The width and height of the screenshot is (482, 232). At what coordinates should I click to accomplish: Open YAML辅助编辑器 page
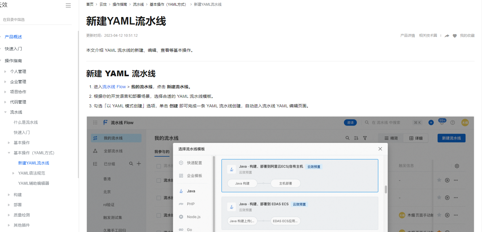coord(34,183)
